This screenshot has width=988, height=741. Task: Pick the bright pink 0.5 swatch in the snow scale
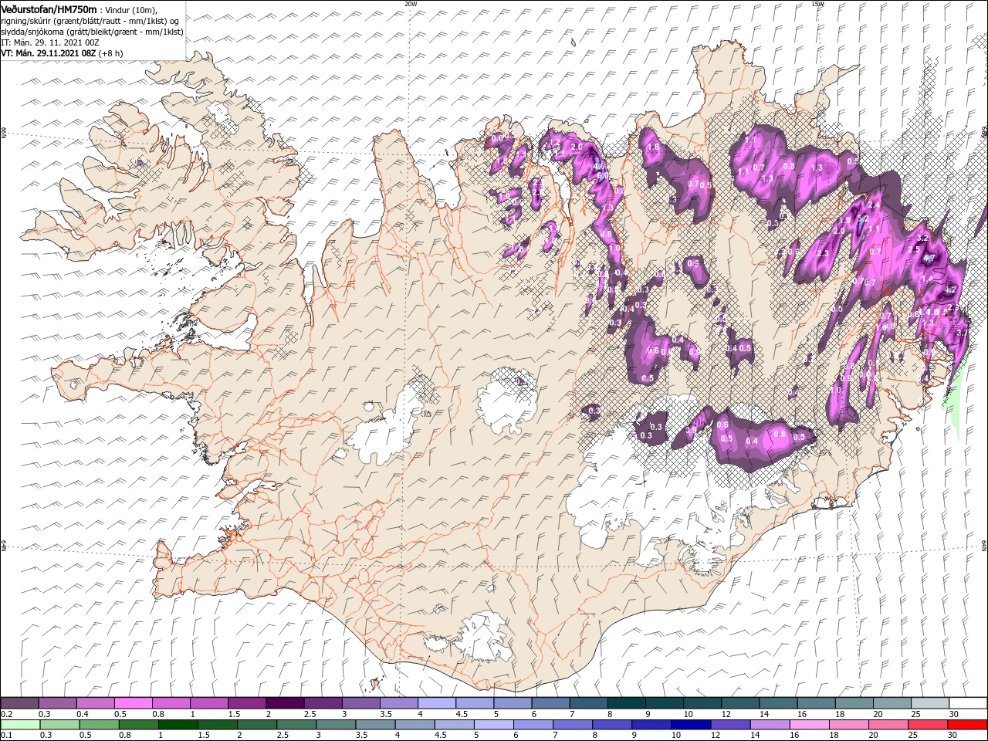click(x=133, y=702)
